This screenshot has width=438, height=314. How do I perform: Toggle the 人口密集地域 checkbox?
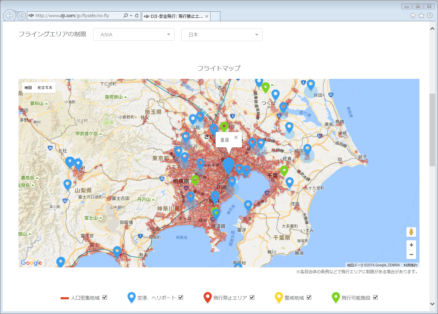point(105,298)
